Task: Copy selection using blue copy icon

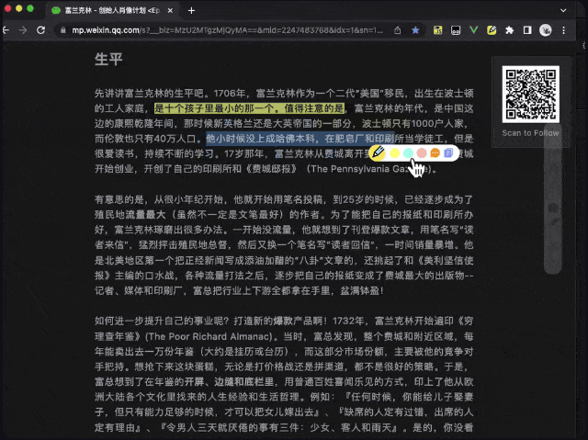Action: [447, 152]
